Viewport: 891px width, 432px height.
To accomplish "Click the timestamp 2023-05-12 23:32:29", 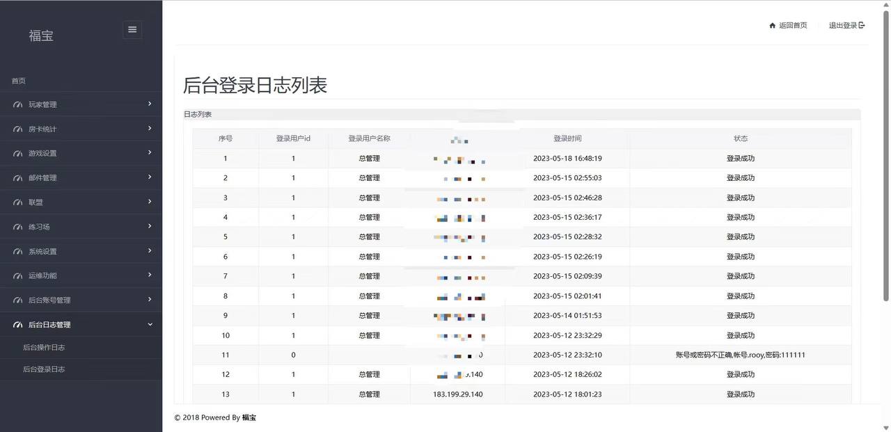I will pyautogui.click(x=567, y=335).
